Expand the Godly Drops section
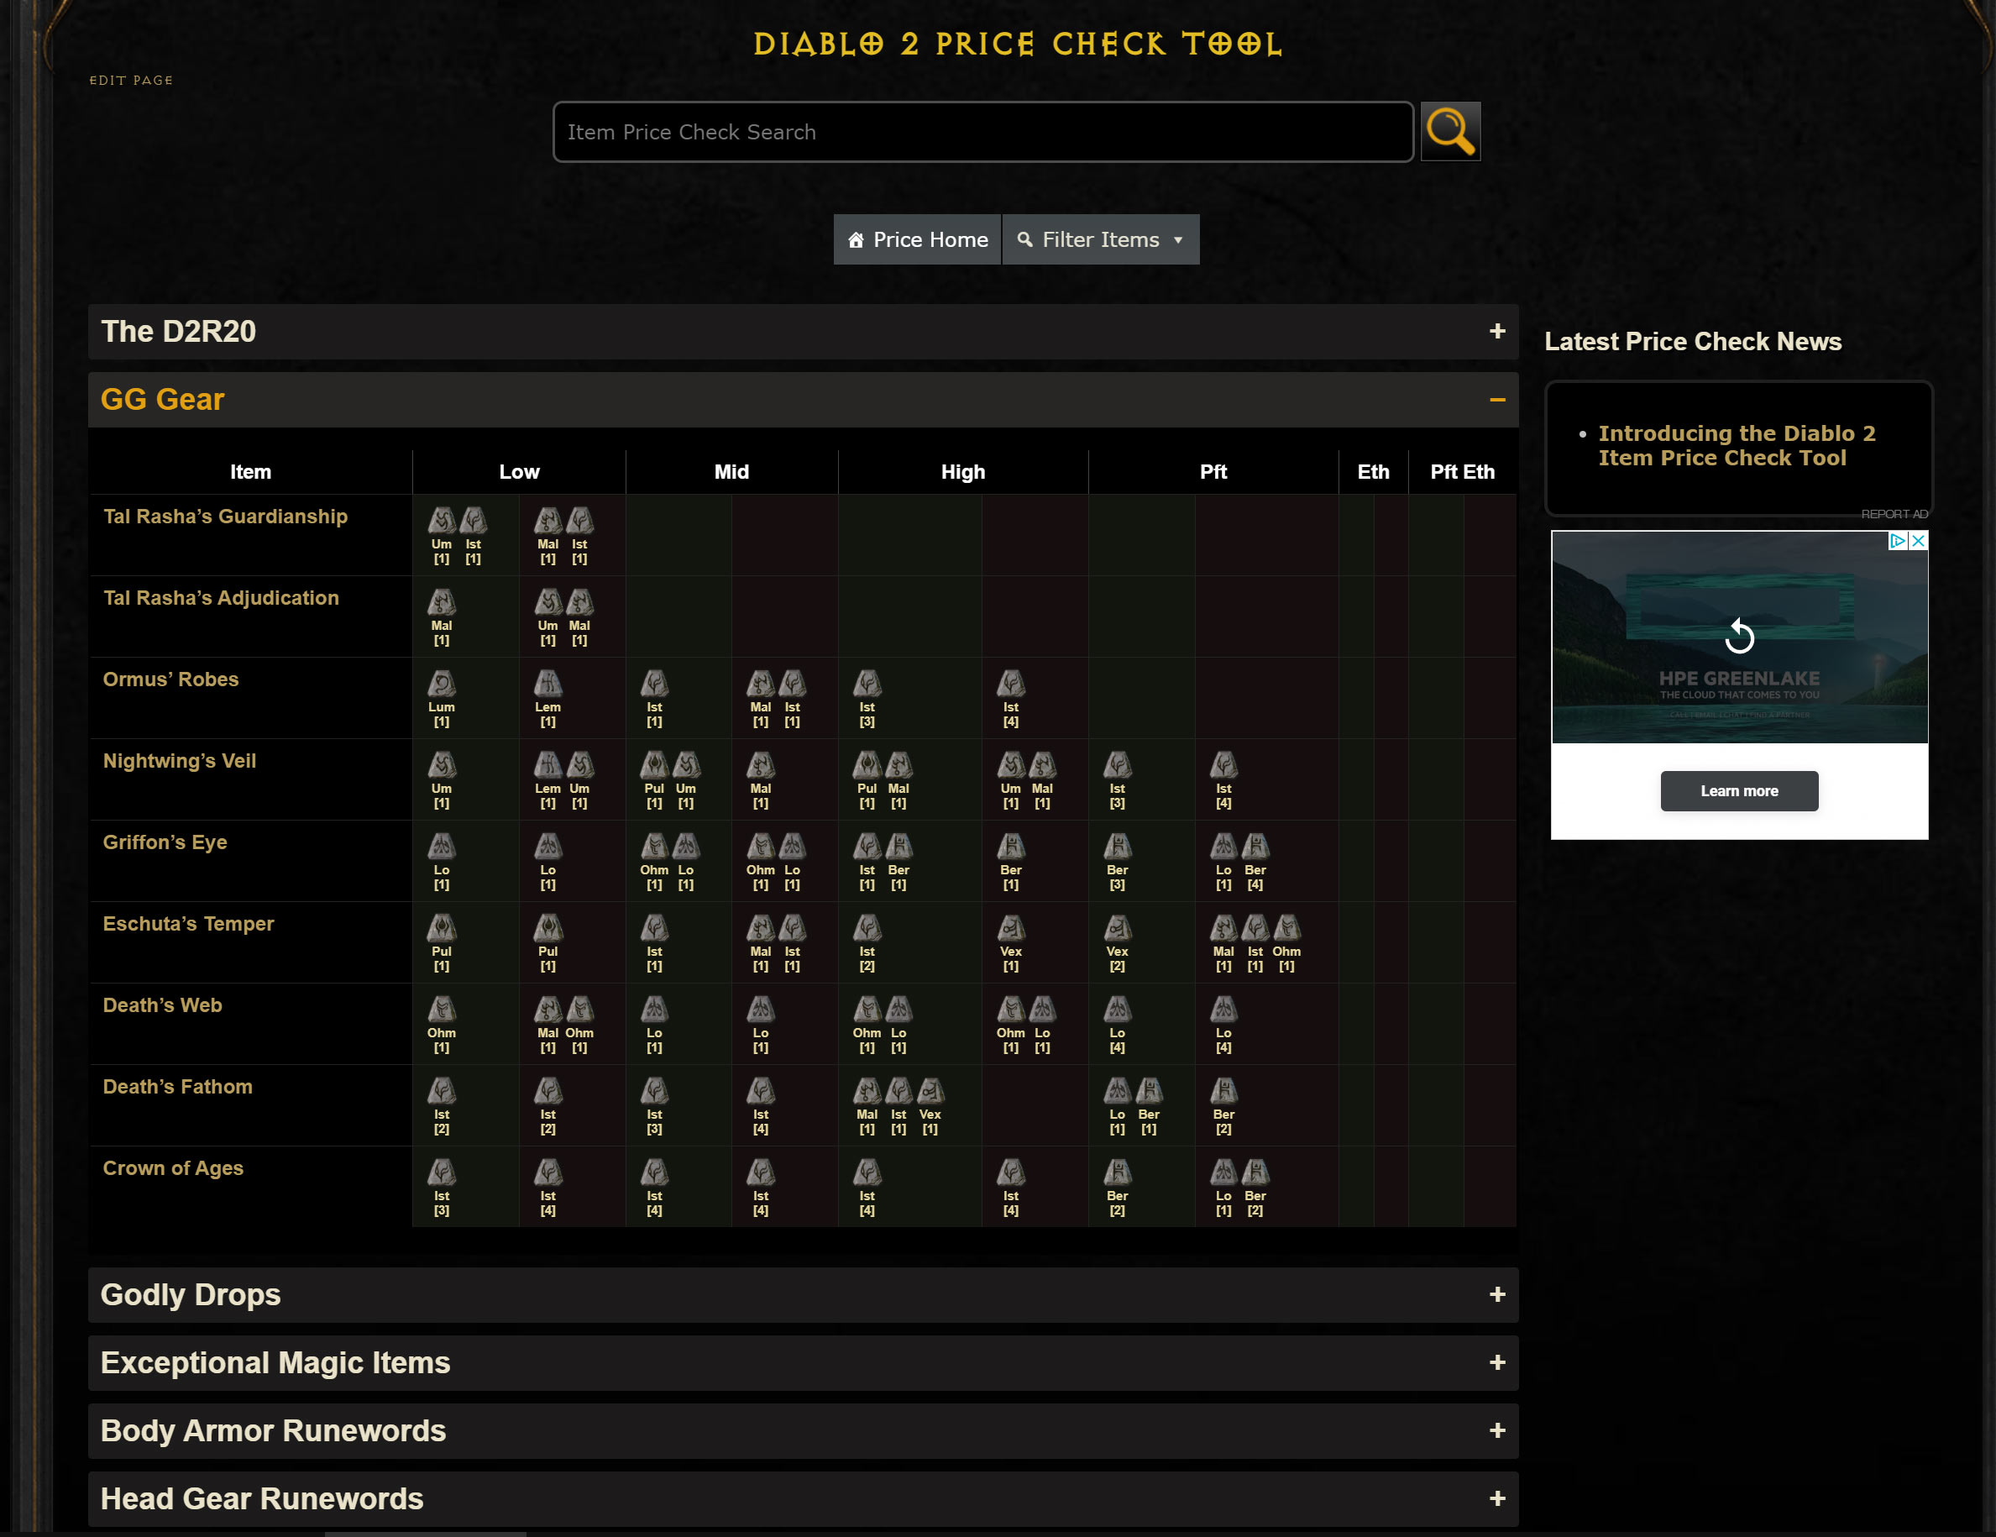The width and height of the screenshot is (1996, 1537). pyautogui.click(x=1496, y=1295)
